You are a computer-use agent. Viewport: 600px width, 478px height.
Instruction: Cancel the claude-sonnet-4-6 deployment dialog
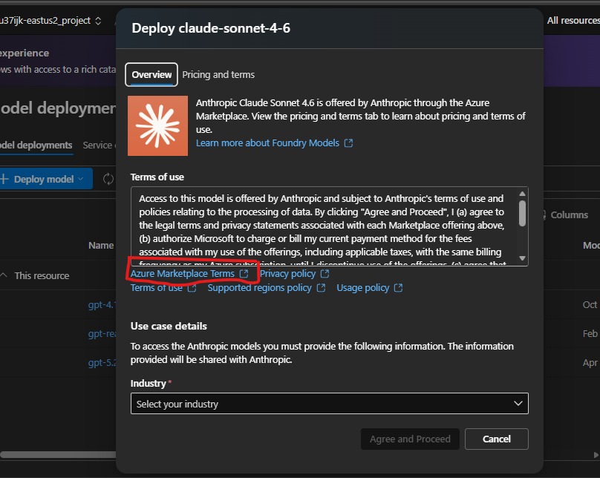tap(497, 439)
